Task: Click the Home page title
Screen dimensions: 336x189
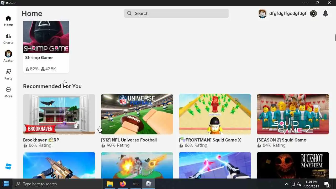Action: [x=32, y=13]
